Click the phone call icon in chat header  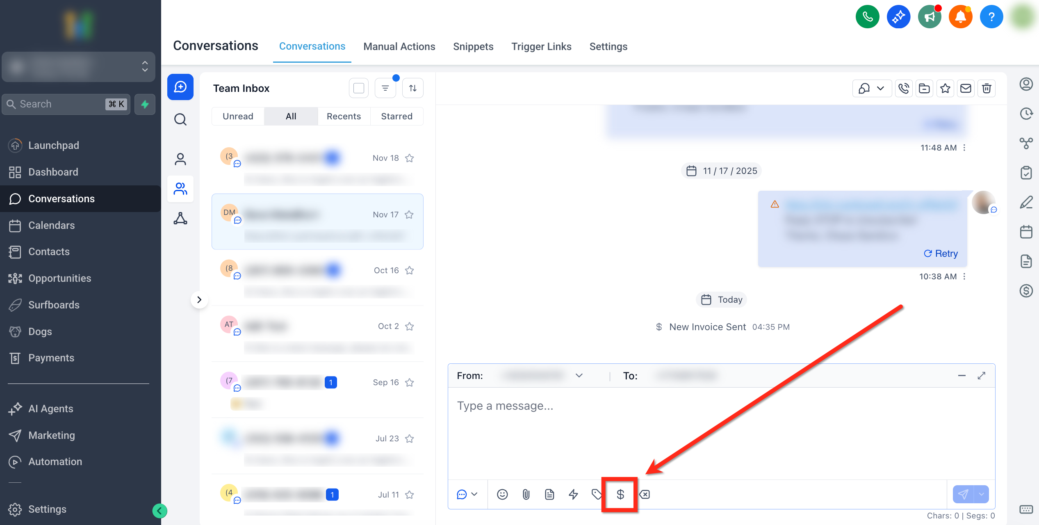pyautogui.click(x=903, y=88)
